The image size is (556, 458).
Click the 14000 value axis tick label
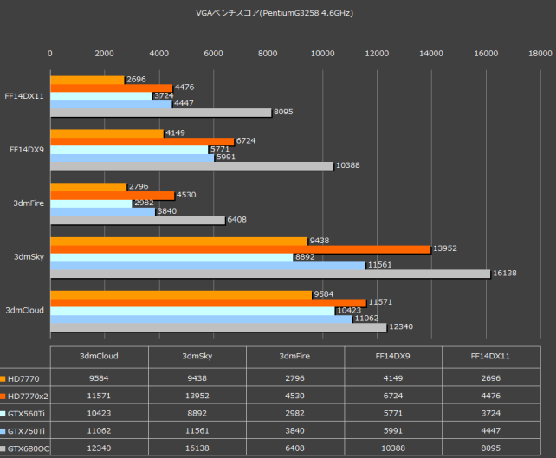pyautogui.click(x=431, y=54)
